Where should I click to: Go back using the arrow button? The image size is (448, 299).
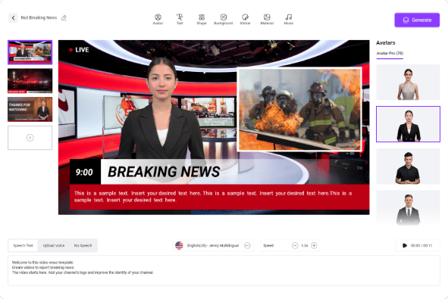(13, 17)
